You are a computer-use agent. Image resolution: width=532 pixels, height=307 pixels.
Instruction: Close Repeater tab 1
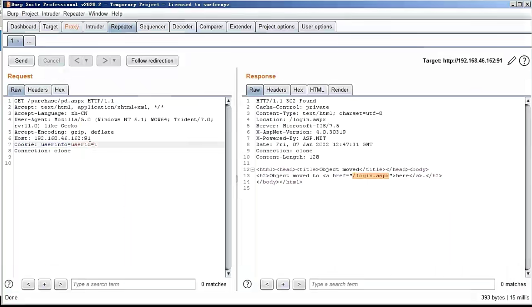18,41
